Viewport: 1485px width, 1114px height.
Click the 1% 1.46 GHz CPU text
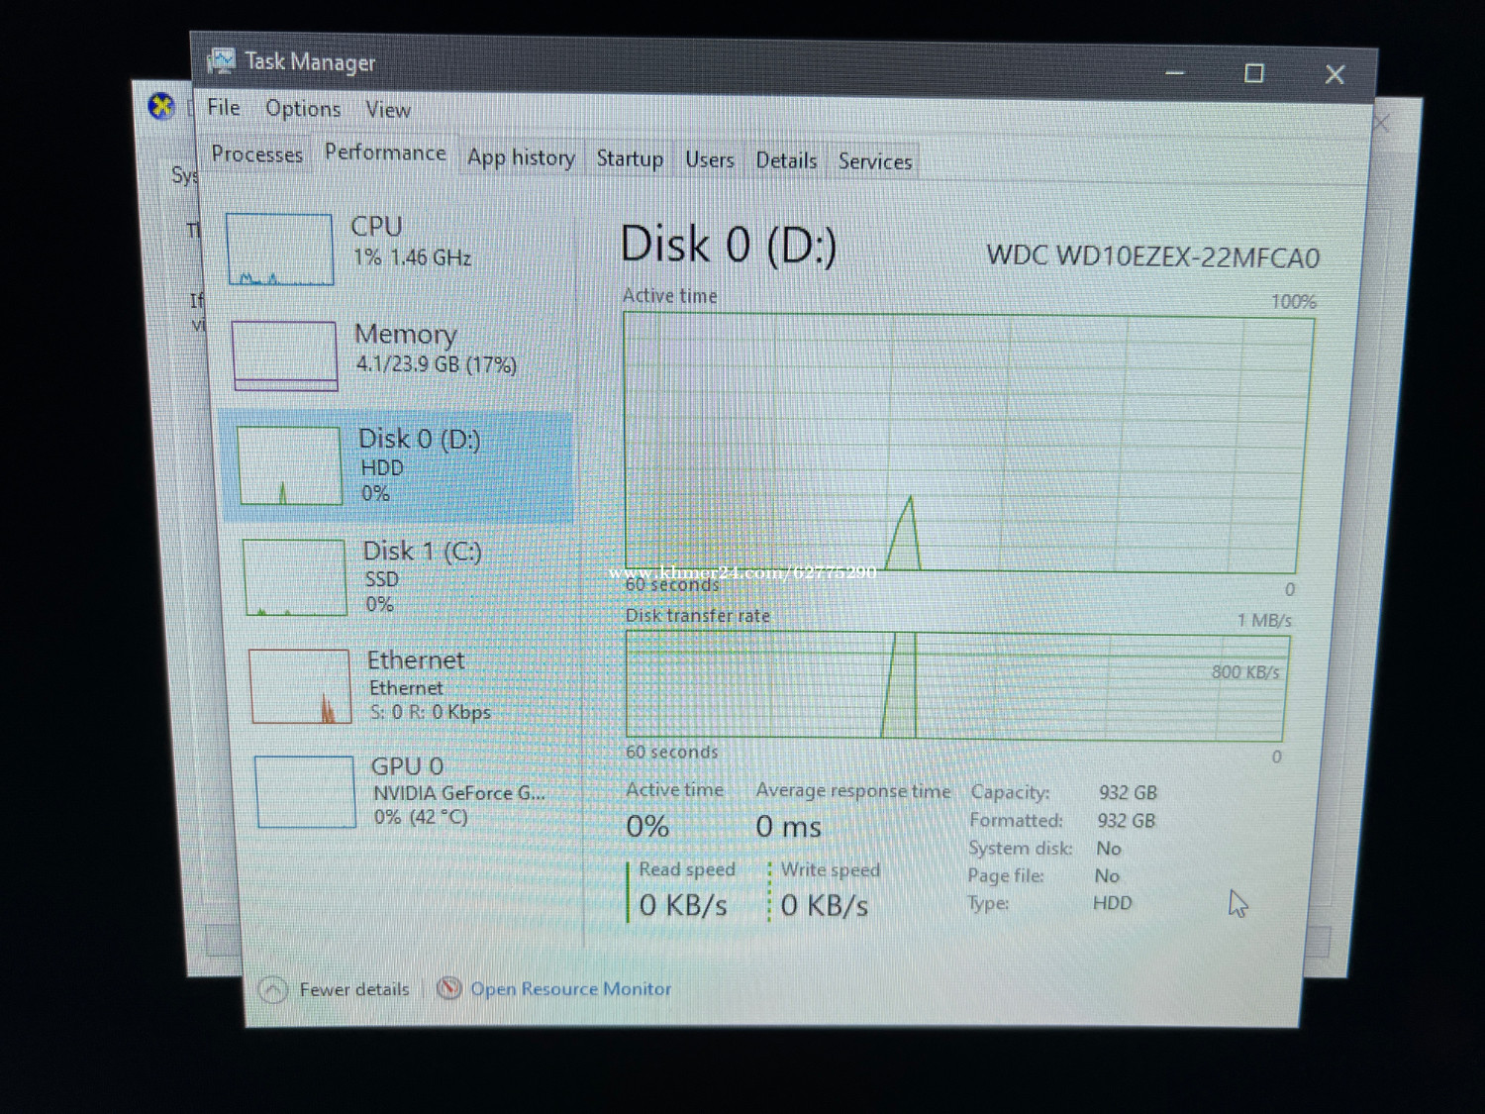(412, 257)
